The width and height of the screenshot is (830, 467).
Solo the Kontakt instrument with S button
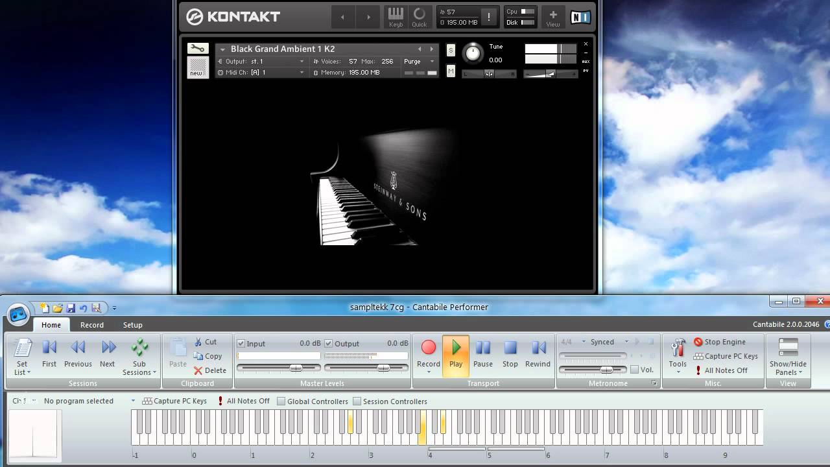click(x=451, y=50)
